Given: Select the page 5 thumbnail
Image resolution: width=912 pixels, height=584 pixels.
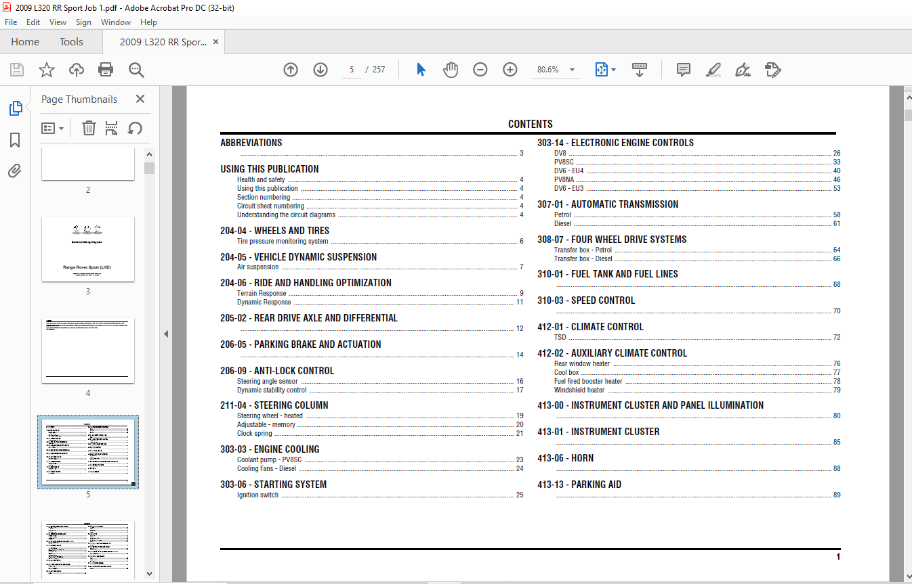Looking at the screenshot, I should pyautogui.click(x=88, y=451).
